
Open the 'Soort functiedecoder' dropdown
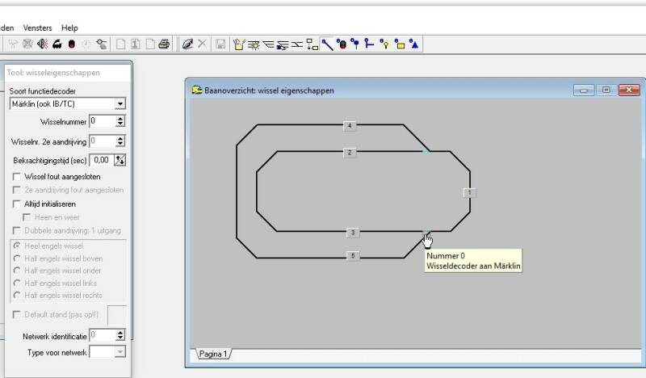pos(120,103)
